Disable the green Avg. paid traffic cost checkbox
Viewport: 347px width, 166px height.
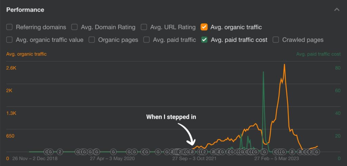point(204,40)
